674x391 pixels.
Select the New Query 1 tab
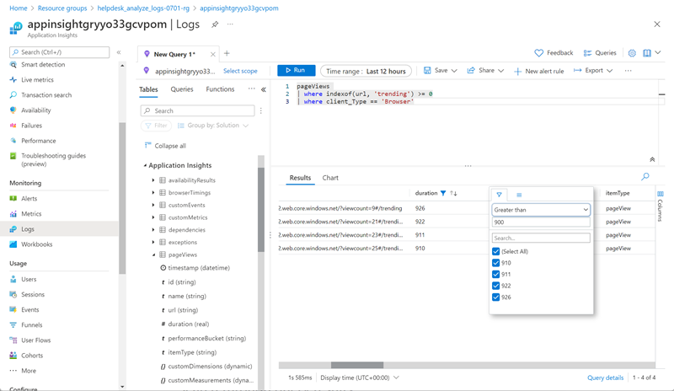tap(174, 54)
